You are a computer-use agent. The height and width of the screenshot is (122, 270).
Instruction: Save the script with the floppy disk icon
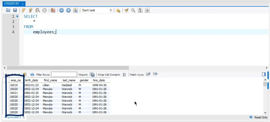(15, 10)
